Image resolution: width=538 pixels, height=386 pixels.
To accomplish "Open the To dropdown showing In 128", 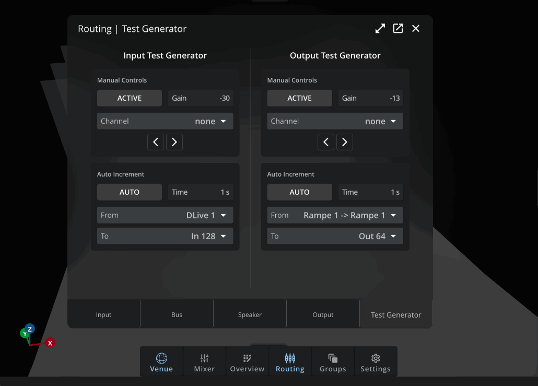I will (x=165, y=236).
